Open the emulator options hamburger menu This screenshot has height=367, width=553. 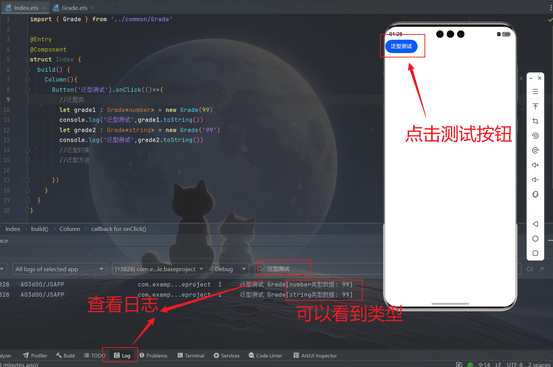(x=535, y=91)
